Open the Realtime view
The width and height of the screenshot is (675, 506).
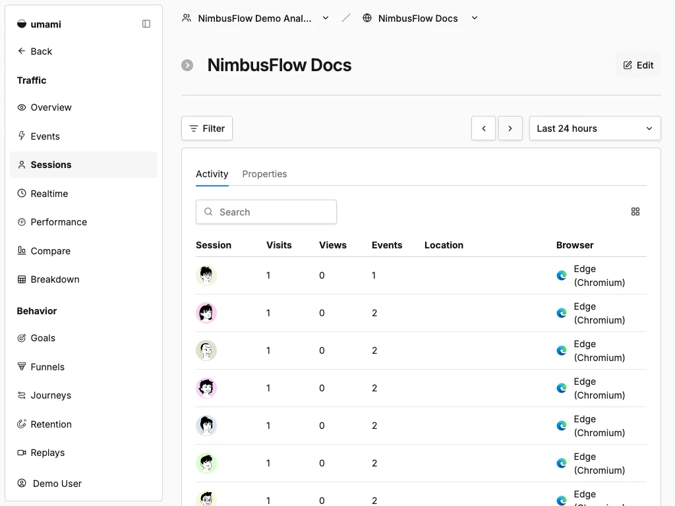[x=84, y=194]
